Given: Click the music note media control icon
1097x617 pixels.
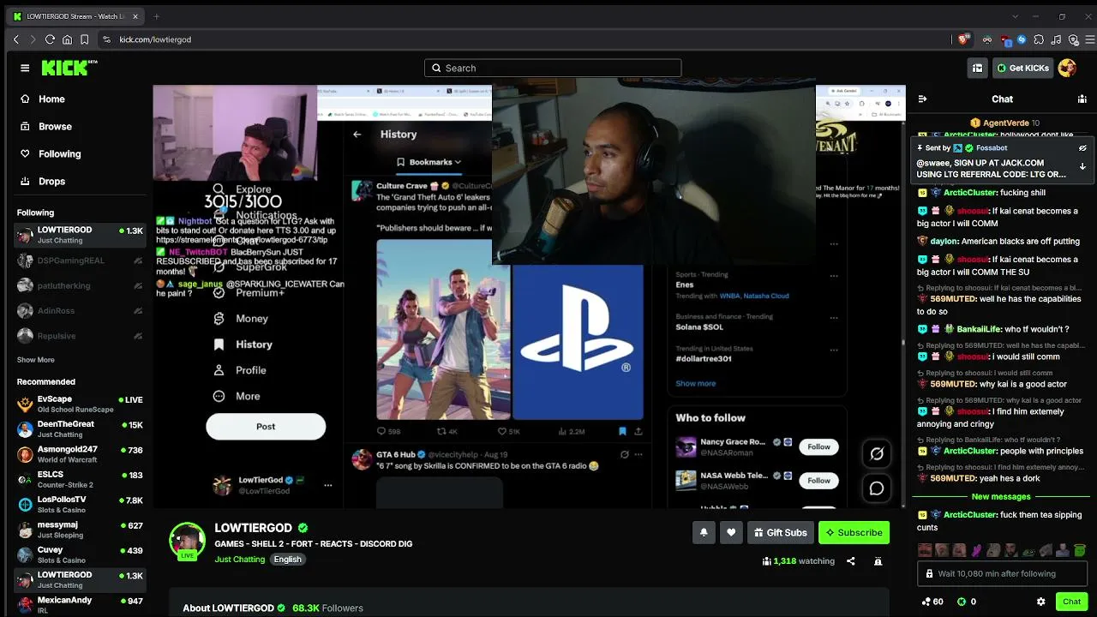Looking at the screenshot, I should [x=1056, y=39].
